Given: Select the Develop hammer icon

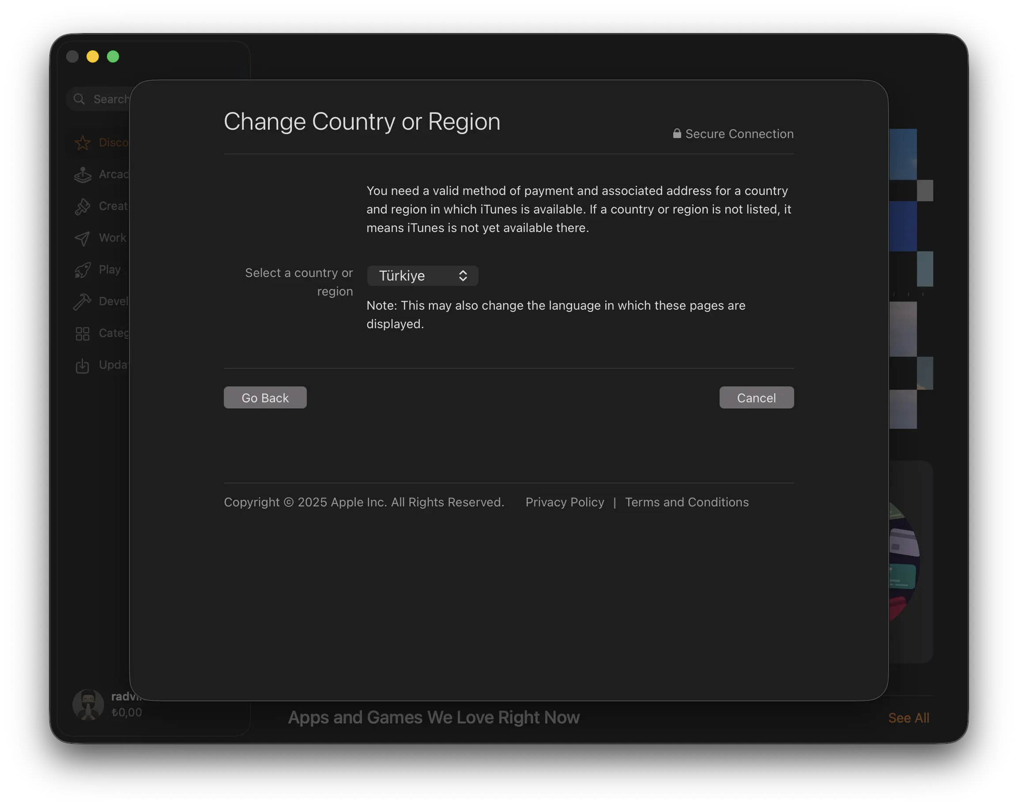Looking at the screenshot, I should pyautogui.click(x=83, y=301).
